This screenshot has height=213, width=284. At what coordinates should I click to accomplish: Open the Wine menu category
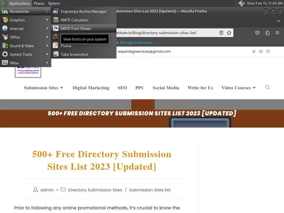coord(26,63)
